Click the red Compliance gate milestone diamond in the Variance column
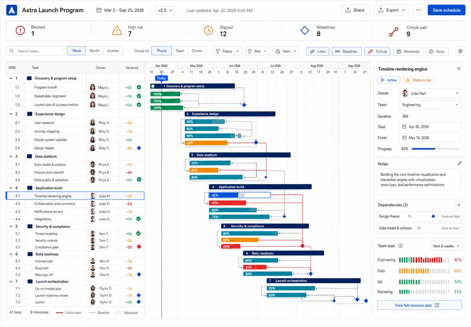The image size is (471, 327). [x=139, y=247]
